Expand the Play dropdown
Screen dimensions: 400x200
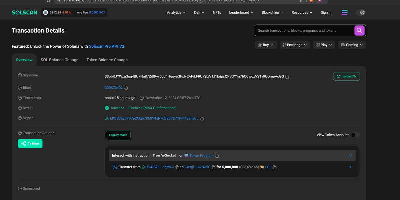(324, 45)
